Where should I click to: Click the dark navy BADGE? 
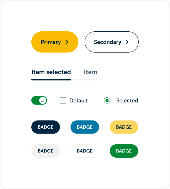[46, 127]
